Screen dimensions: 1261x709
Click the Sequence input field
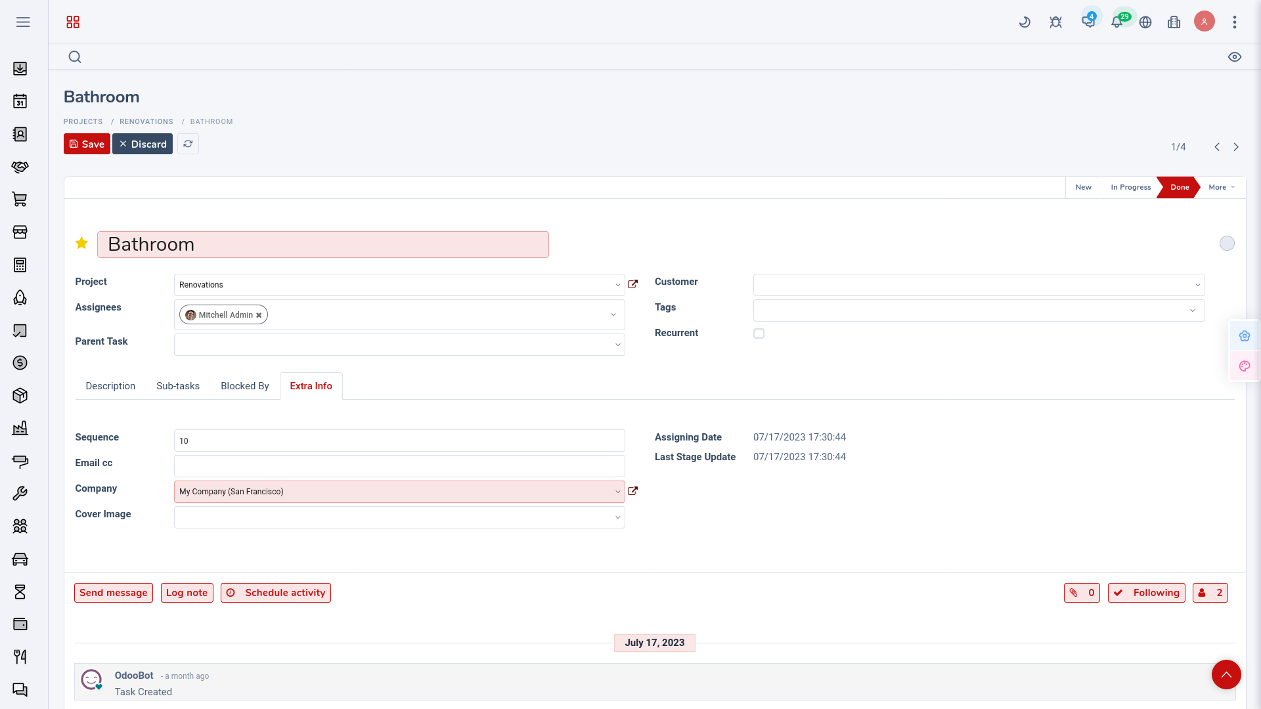coord(399,440)
